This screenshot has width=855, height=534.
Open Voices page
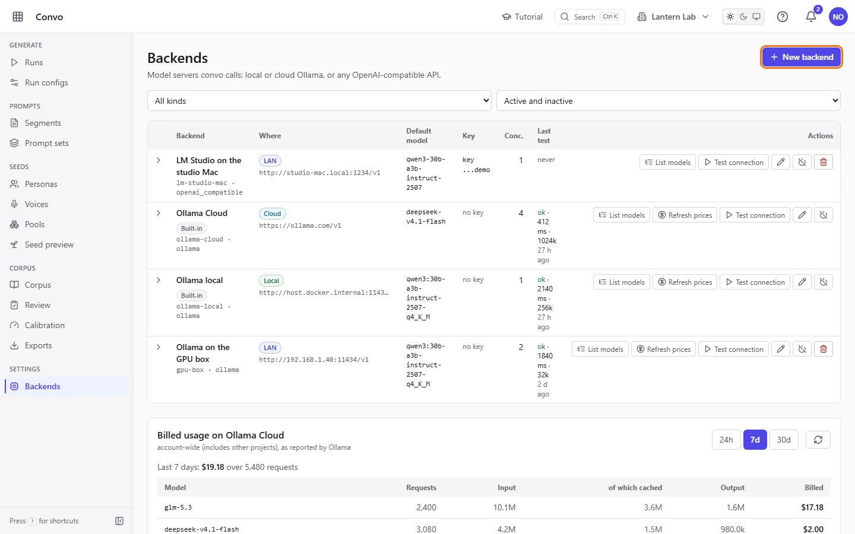click(x=66, y=204)
